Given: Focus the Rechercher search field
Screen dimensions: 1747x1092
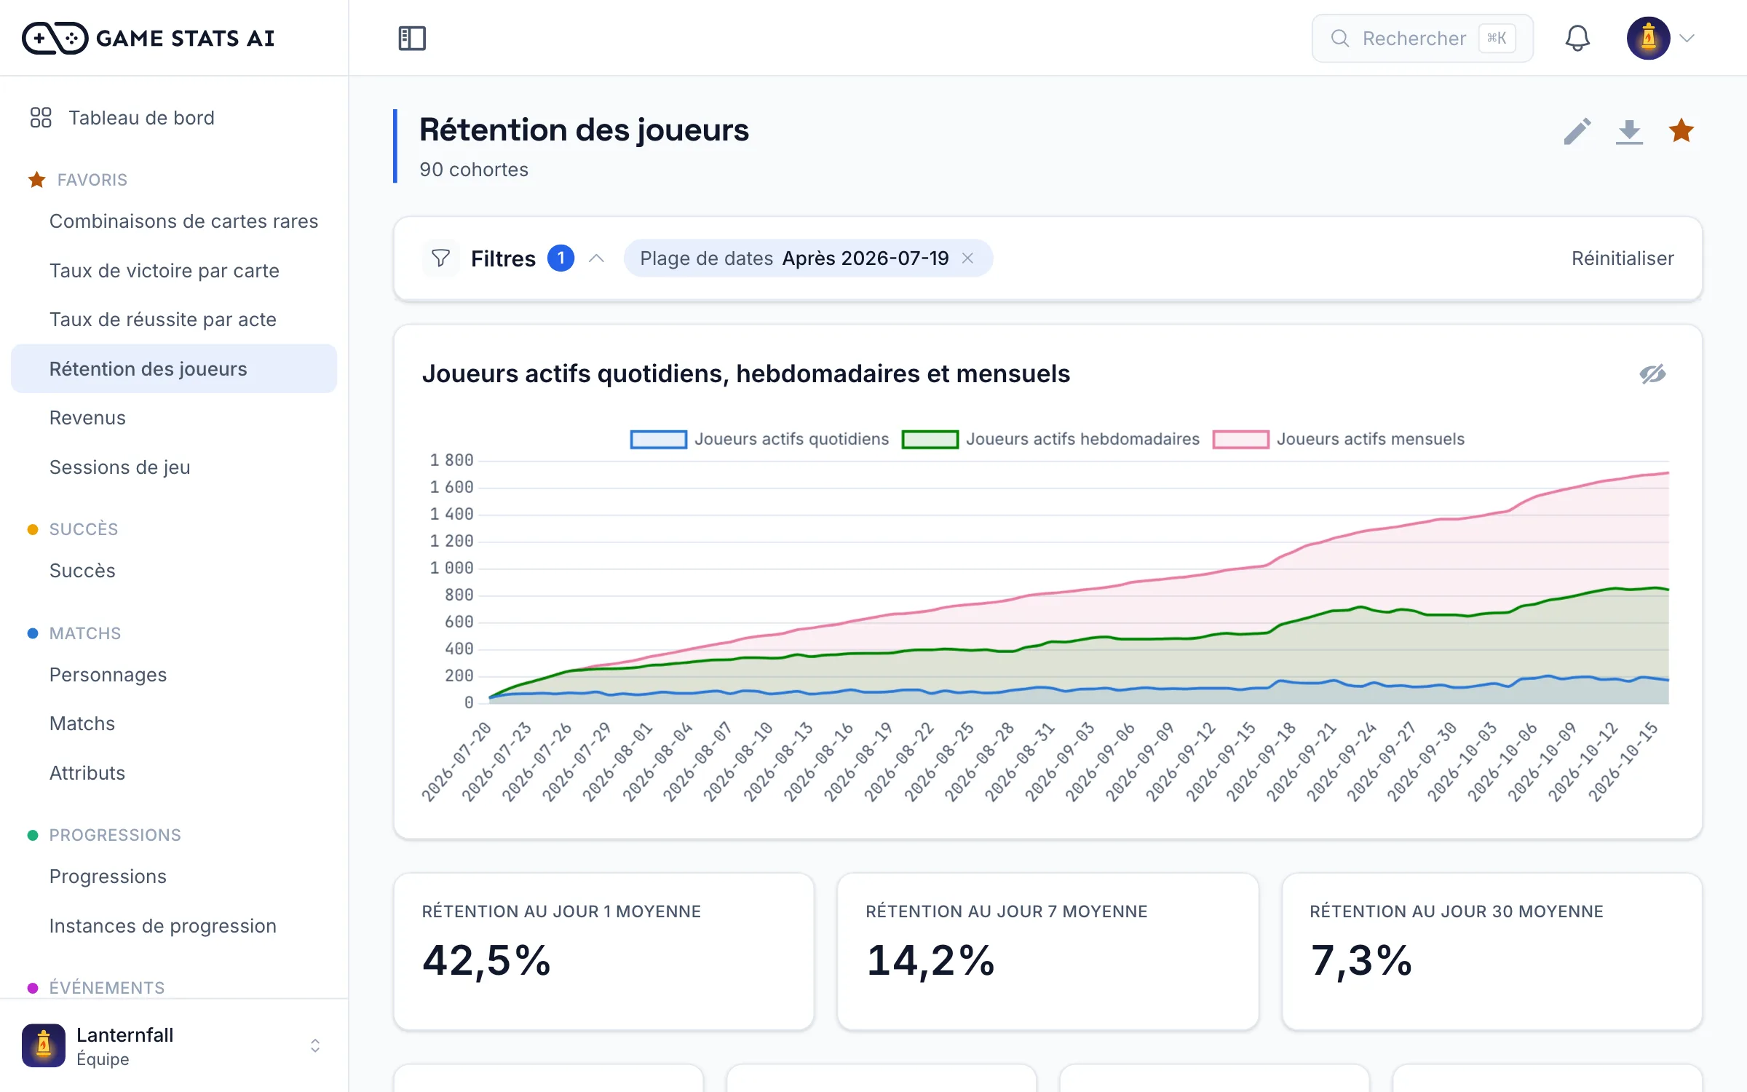Looking at the screenshot, I should [1422, 38].
